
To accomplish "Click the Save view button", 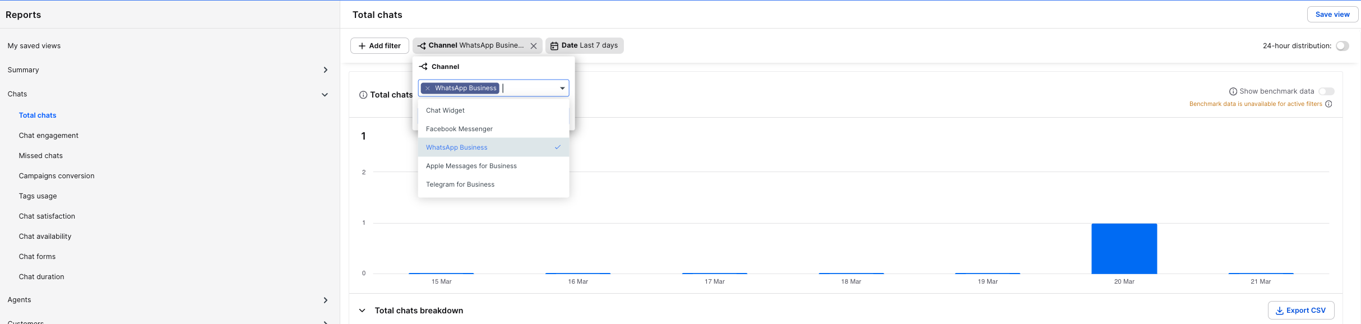I will click(x=1332, y=15).
